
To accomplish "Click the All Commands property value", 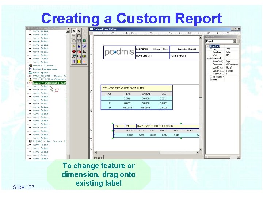I will click(232, 65).
